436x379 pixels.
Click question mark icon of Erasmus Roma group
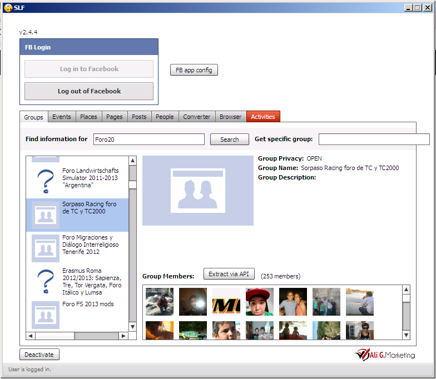click(x=46, y=281)
